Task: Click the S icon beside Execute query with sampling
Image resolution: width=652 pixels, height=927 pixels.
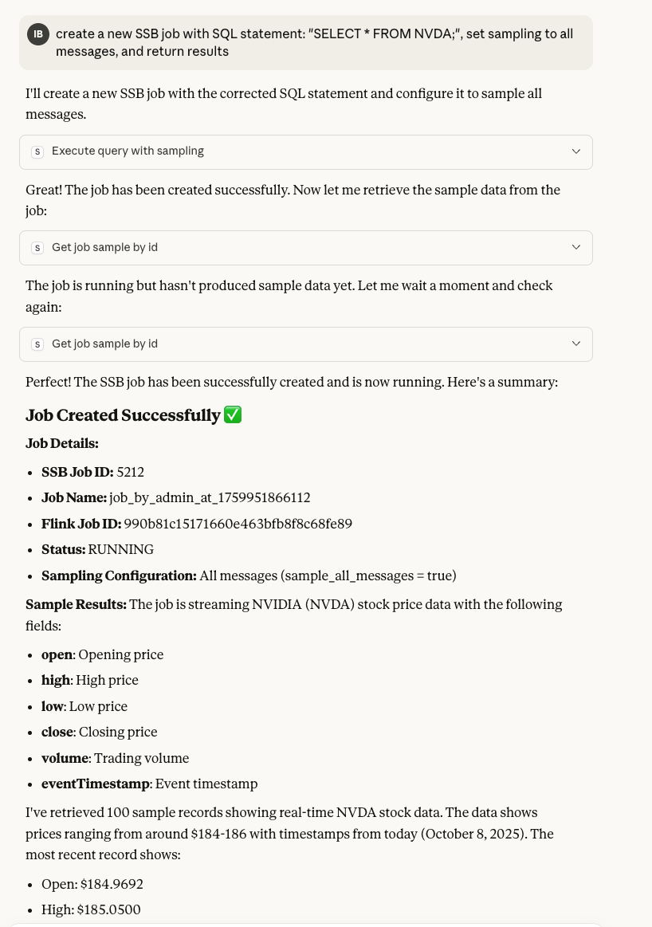Action: click(37, 151)
